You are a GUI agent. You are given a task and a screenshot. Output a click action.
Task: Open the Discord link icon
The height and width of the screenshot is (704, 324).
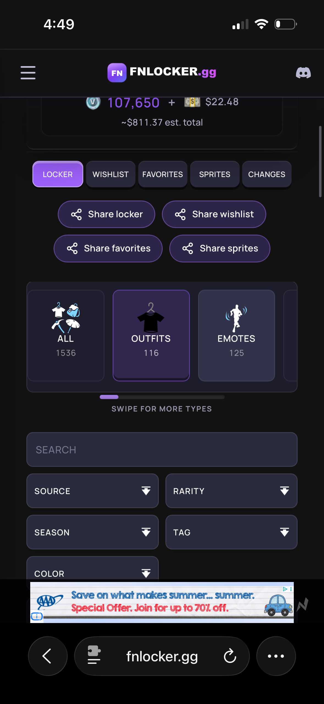tap(303, 73)
